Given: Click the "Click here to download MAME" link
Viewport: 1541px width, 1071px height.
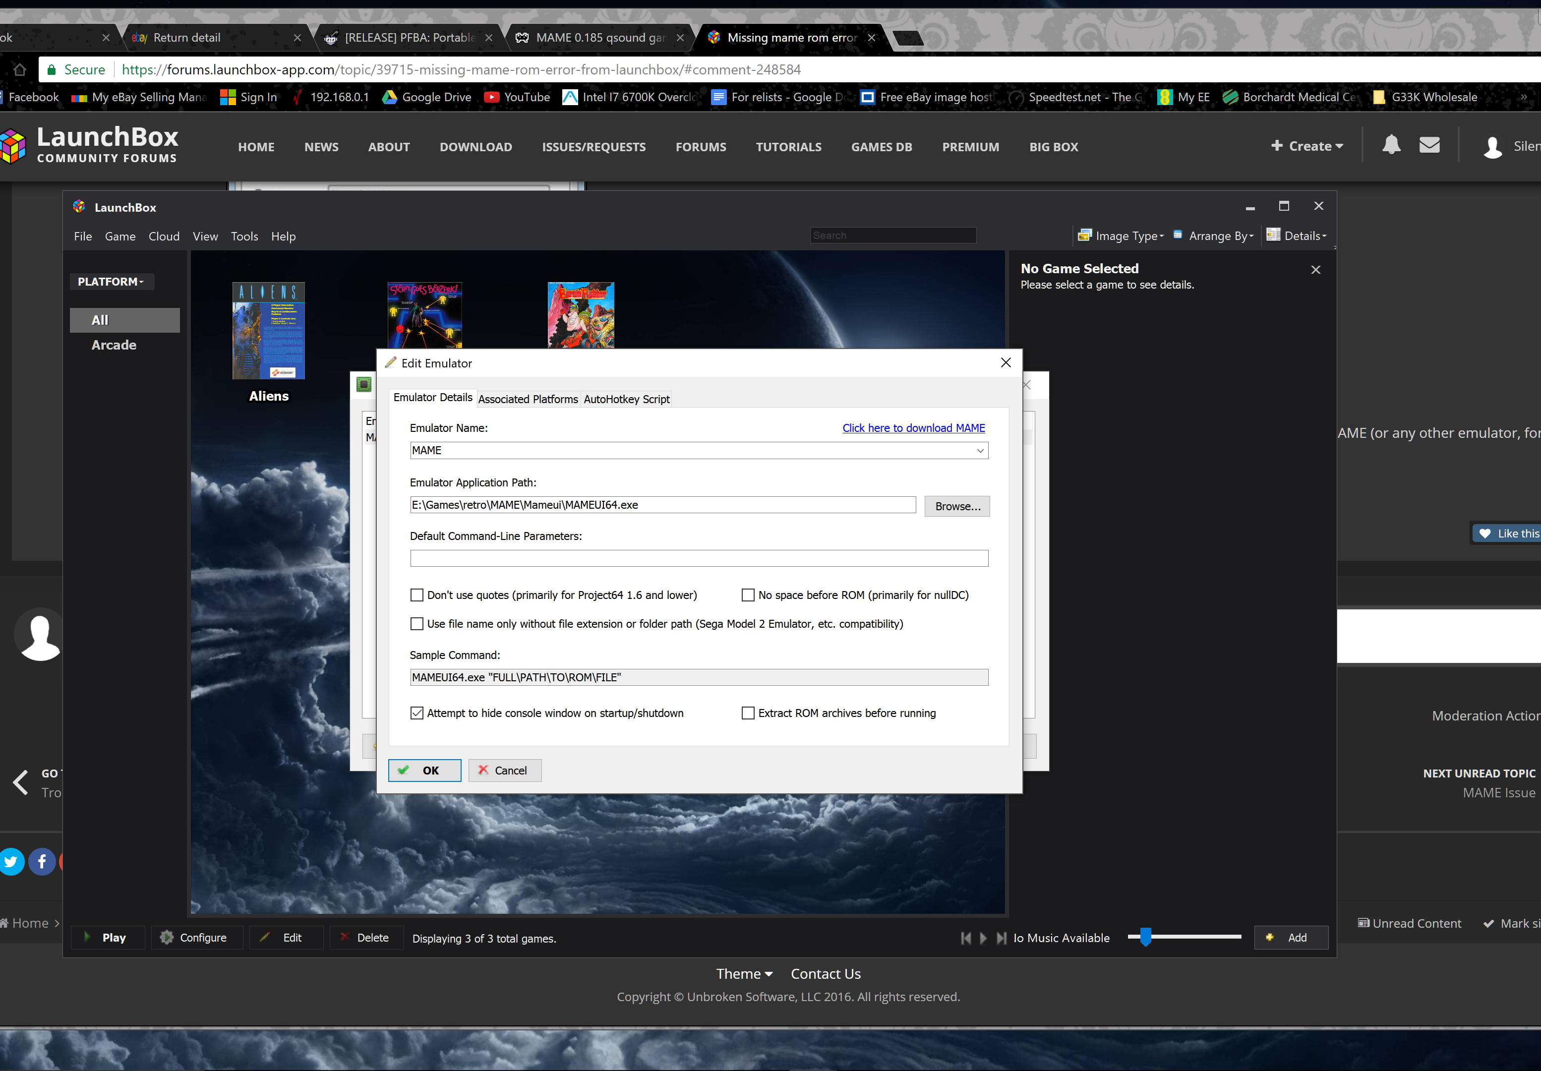Looking at the screenshot, I should [913, 428].
